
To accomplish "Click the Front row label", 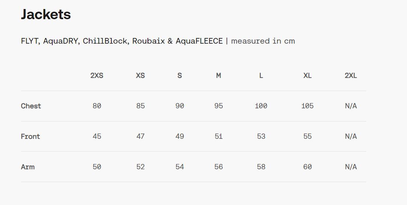I will 30,137.
